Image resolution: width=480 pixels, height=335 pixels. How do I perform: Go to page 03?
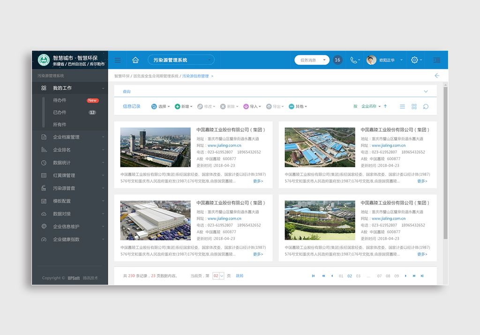358,276
